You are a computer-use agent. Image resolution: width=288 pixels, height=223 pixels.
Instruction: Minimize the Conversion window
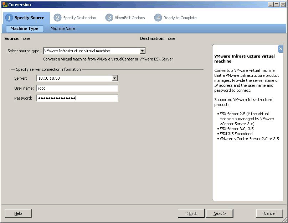pyautogui.click(x=271, y=5)
